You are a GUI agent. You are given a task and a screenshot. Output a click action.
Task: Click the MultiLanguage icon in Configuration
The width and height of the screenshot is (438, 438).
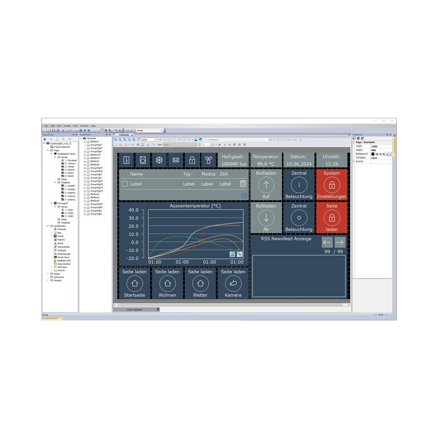tap(55, 254)
